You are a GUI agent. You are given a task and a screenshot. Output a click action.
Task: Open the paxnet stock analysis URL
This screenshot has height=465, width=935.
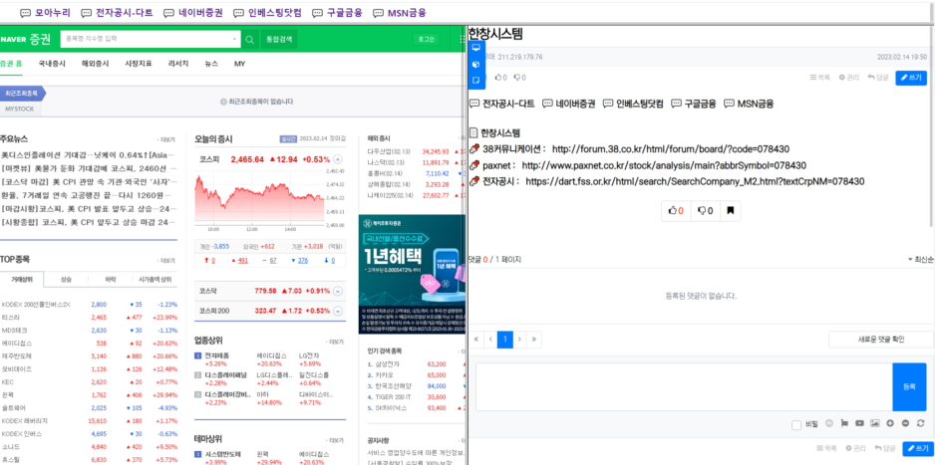coord(664,165)
